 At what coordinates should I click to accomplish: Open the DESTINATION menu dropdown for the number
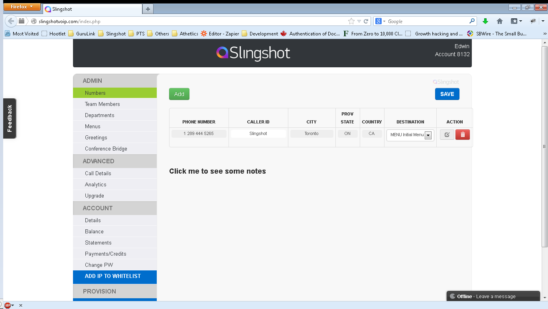pyautogui.click(x=429, y=135)
